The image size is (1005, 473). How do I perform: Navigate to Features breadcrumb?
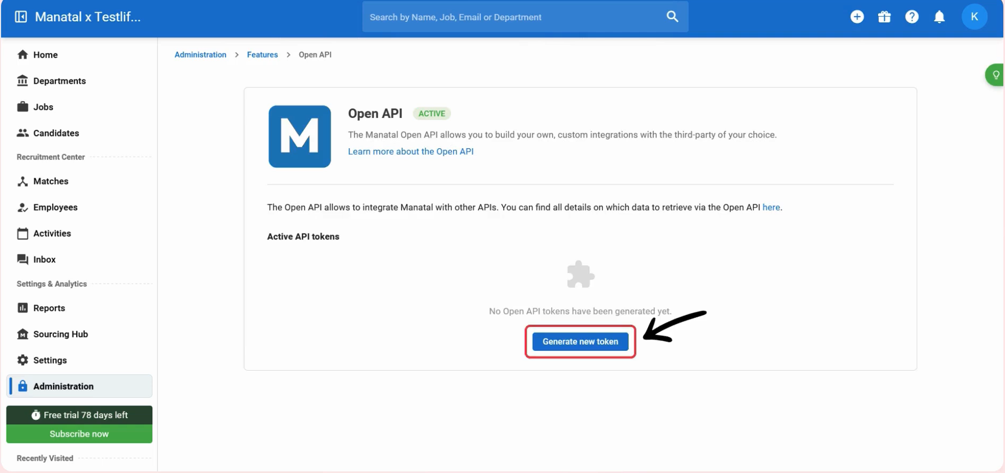(x=262, y=54)
